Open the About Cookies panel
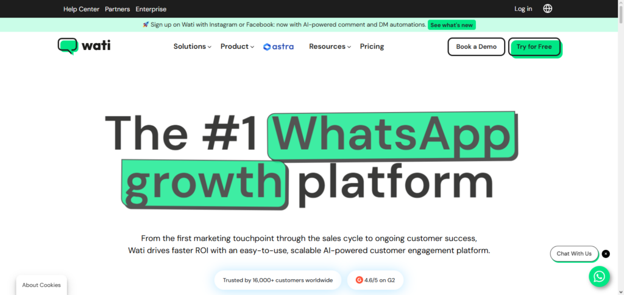This screenshot has width=624, height=295. [x=41, y=285]
